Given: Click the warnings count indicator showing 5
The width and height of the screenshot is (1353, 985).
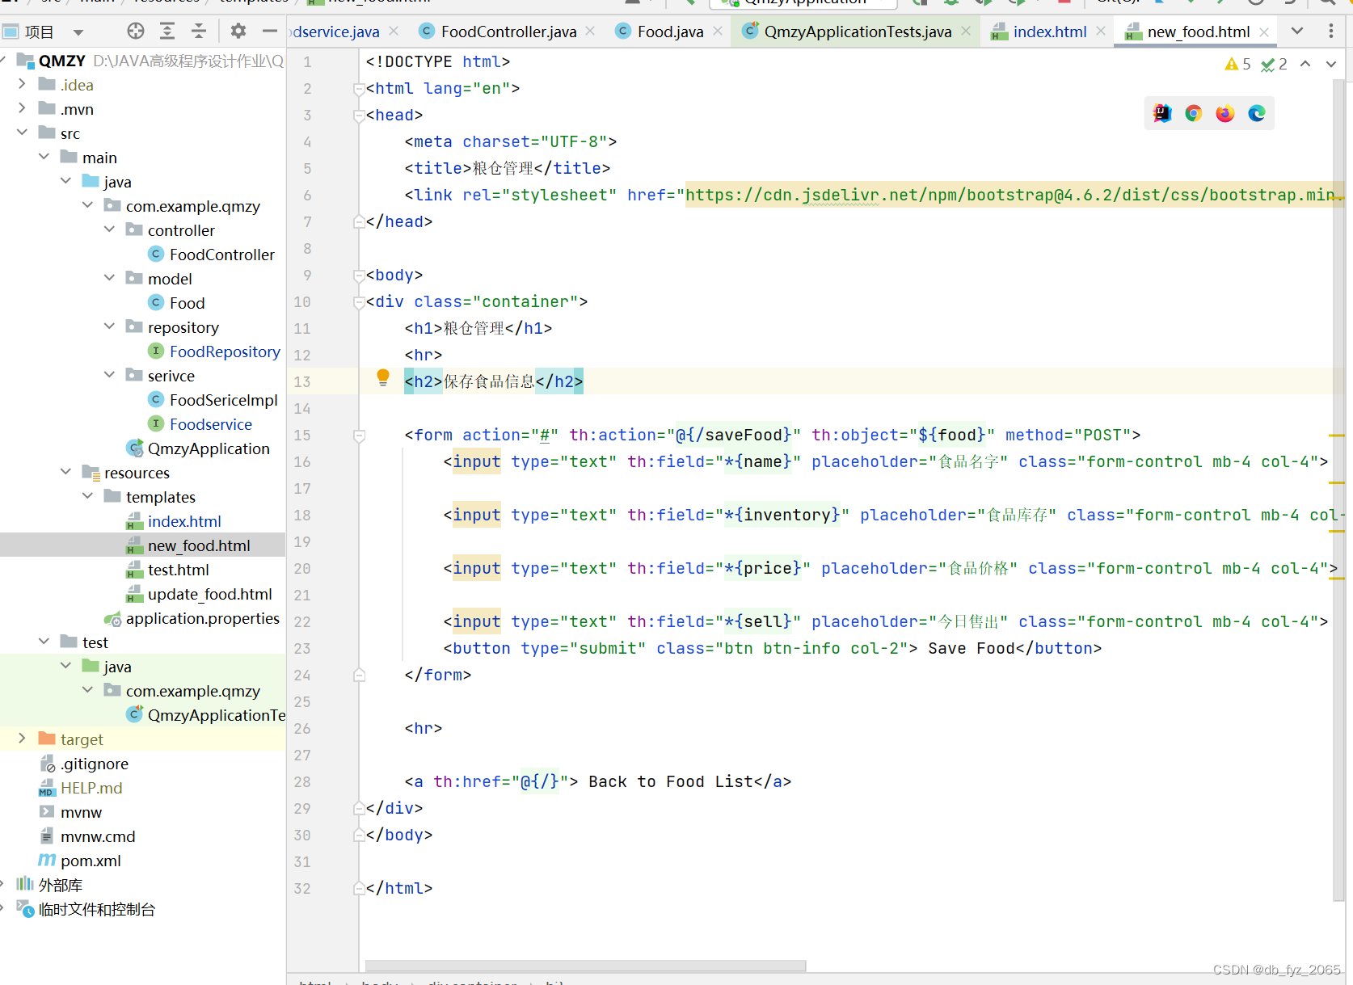Looking at the screenshot, I should [x=1238, y=64].
